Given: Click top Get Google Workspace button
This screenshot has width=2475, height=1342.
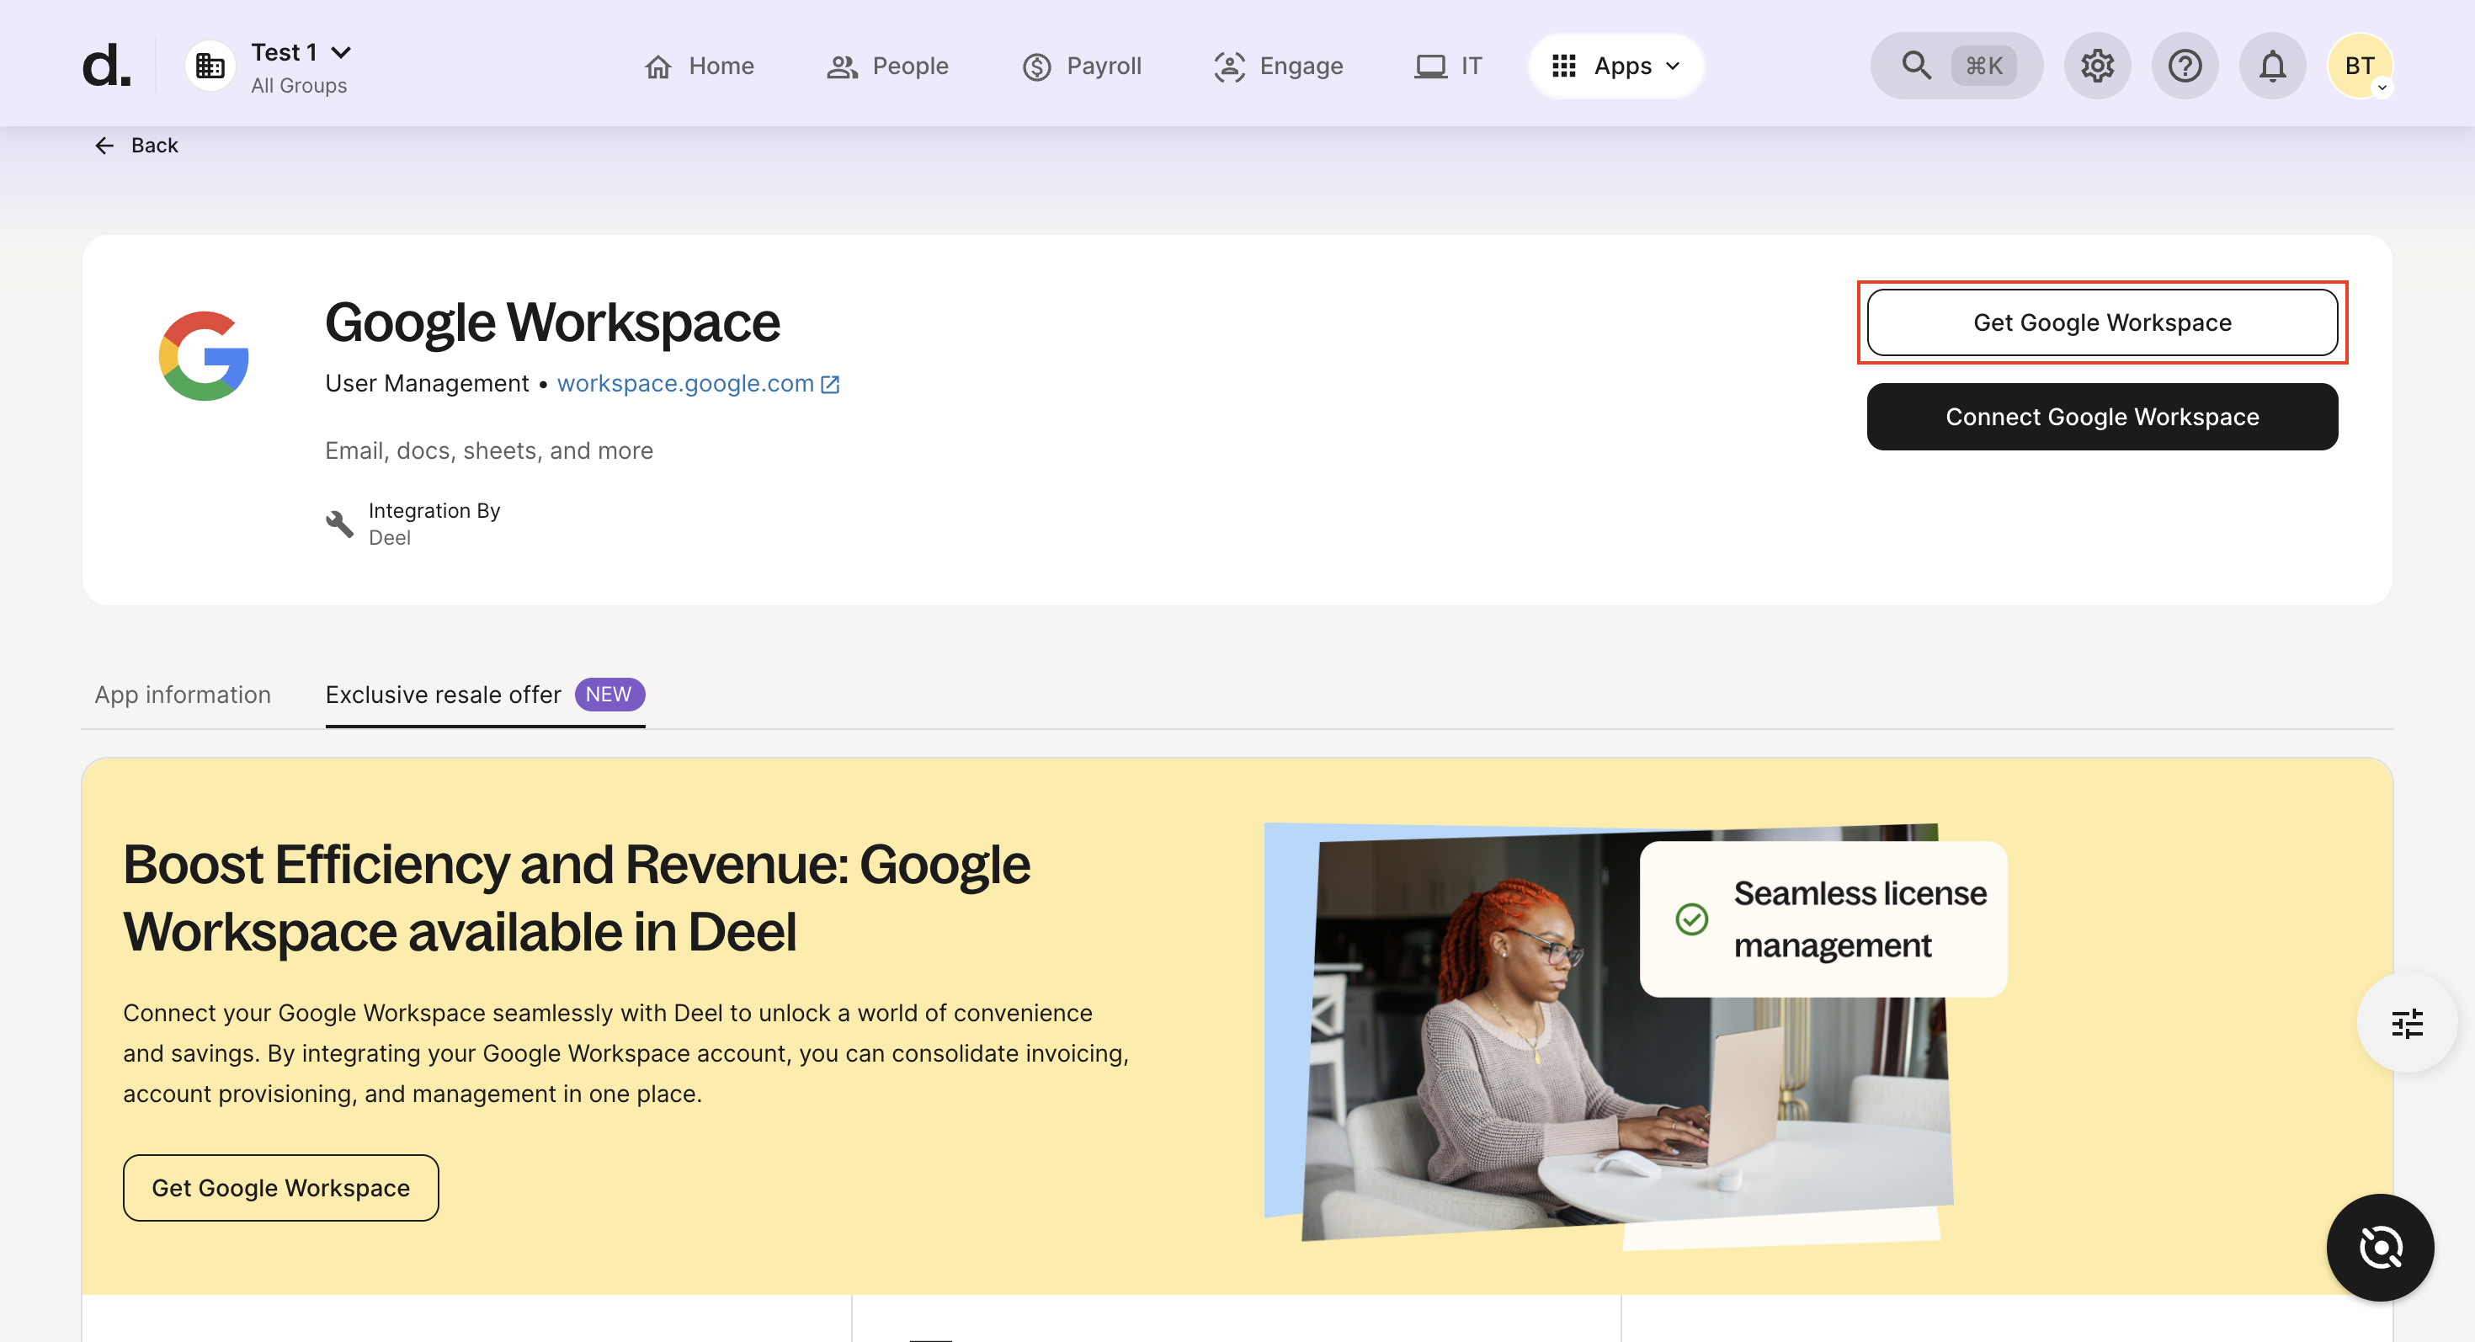Looking at the screenshot, I should 2102,322.
